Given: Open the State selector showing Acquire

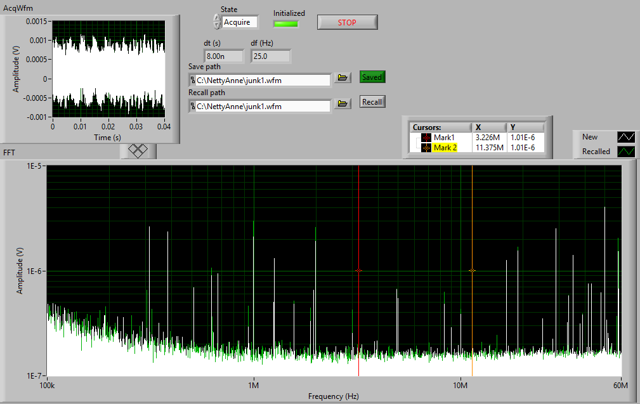Looking at the screenshot, I should pos(240,22).
